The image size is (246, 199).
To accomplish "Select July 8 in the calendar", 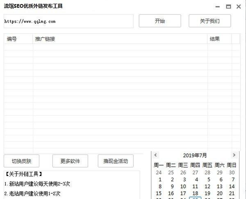I will pyautogui.click(x=160, y=186).
